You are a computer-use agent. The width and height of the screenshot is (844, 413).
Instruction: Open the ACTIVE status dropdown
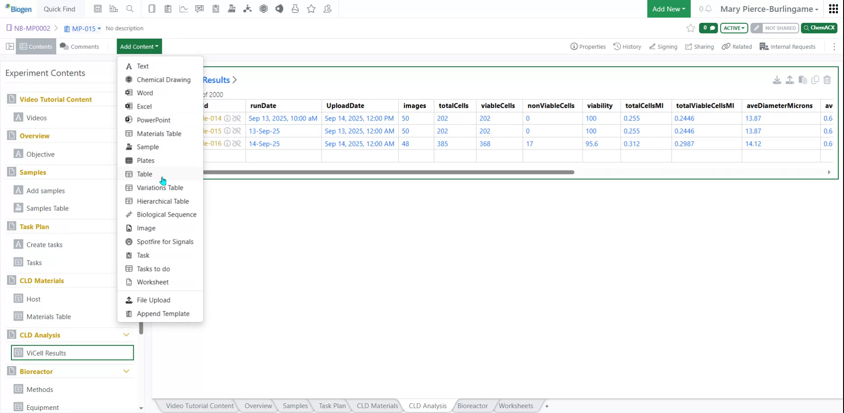click(x=733, y=28)
